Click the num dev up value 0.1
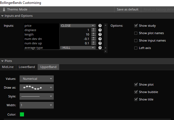The width and height of the screenshot is (174, 120). tap(75, 43)
